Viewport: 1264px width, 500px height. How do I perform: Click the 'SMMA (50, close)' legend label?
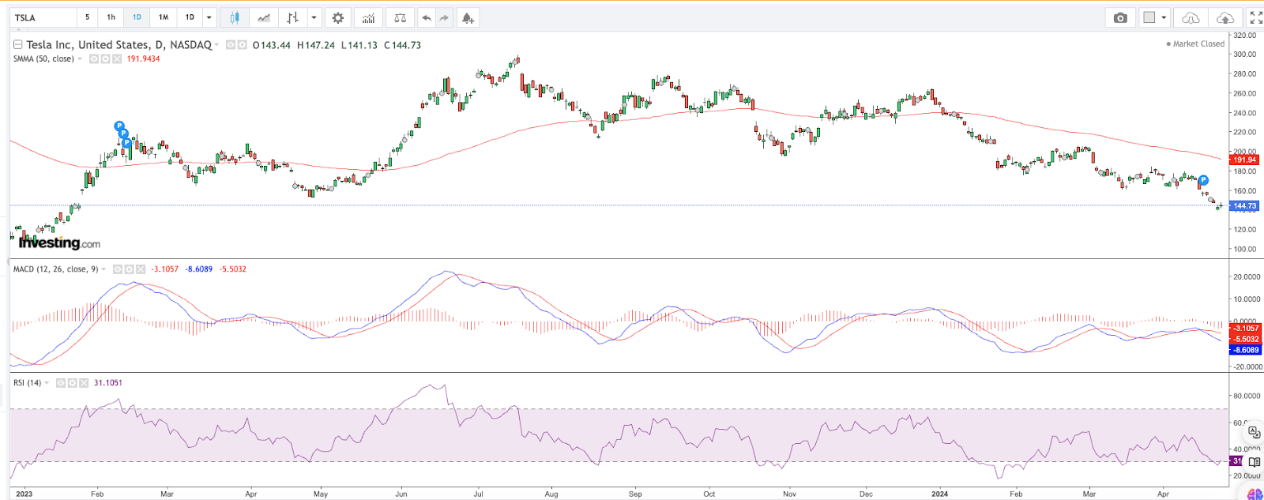point(43,58)
